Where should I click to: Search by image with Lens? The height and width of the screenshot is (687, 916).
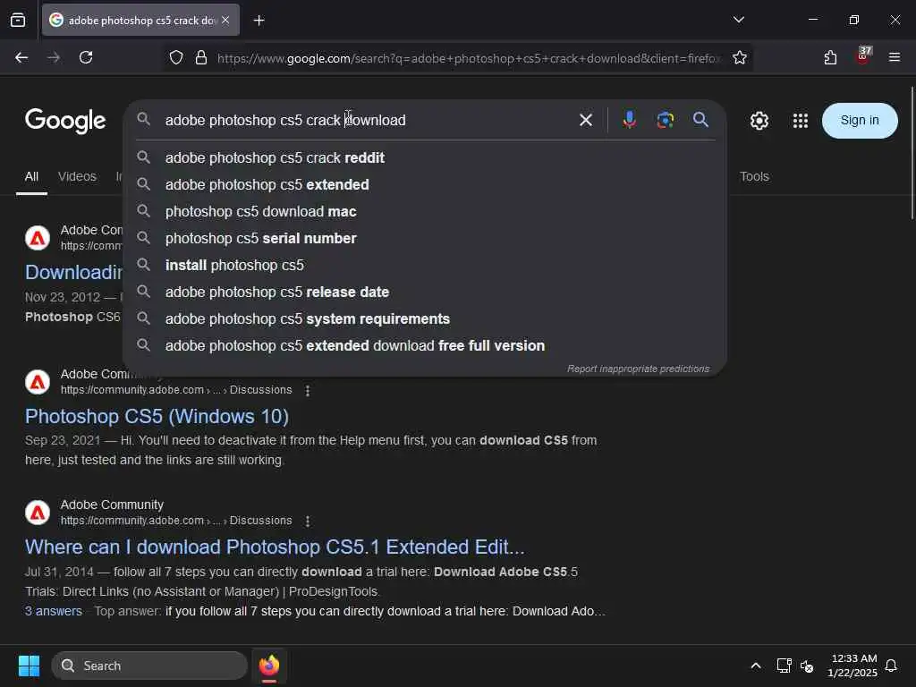[665, 120]
